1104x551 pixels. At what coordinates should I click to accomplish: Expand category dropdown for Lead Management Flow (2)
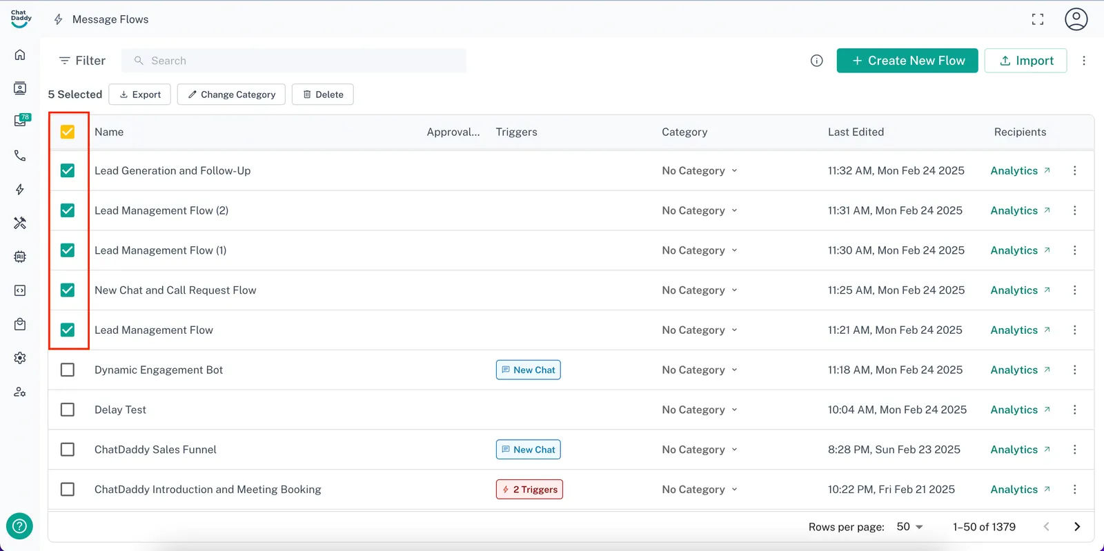pos(700,211)
